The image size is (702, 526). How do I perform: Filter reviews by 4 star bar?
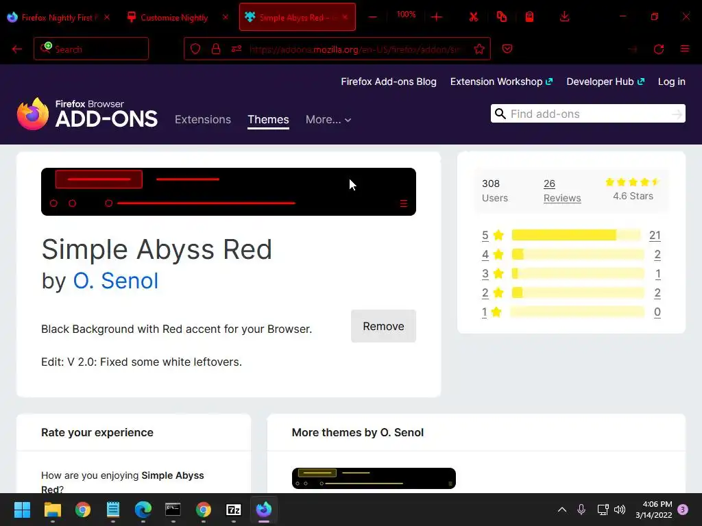(577, 255)
